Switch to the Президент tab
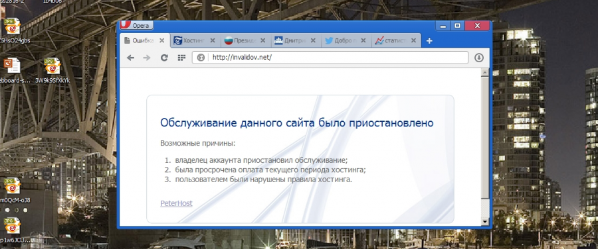The image size is (598, 249). tap(245, 40)
